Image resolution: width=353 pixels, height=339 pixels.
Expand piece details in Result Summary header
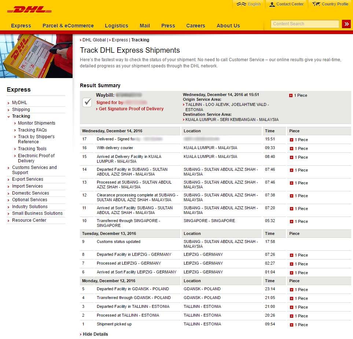(291, 95)
